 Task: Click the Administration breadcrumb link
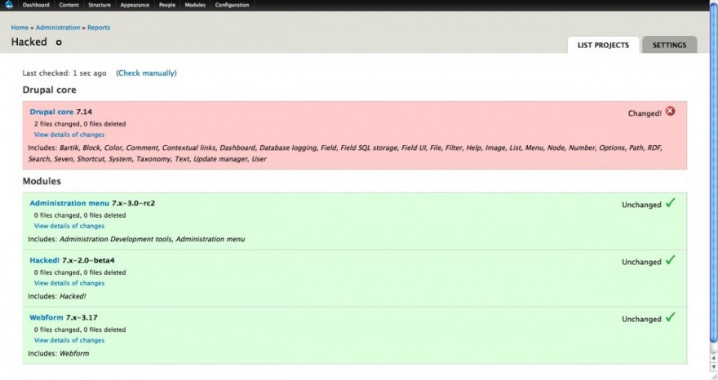(x=58, y=28)
